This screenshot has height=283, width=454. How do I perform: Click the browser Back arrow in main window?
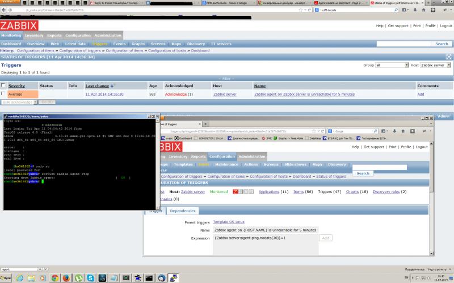[x=3, y=10]
